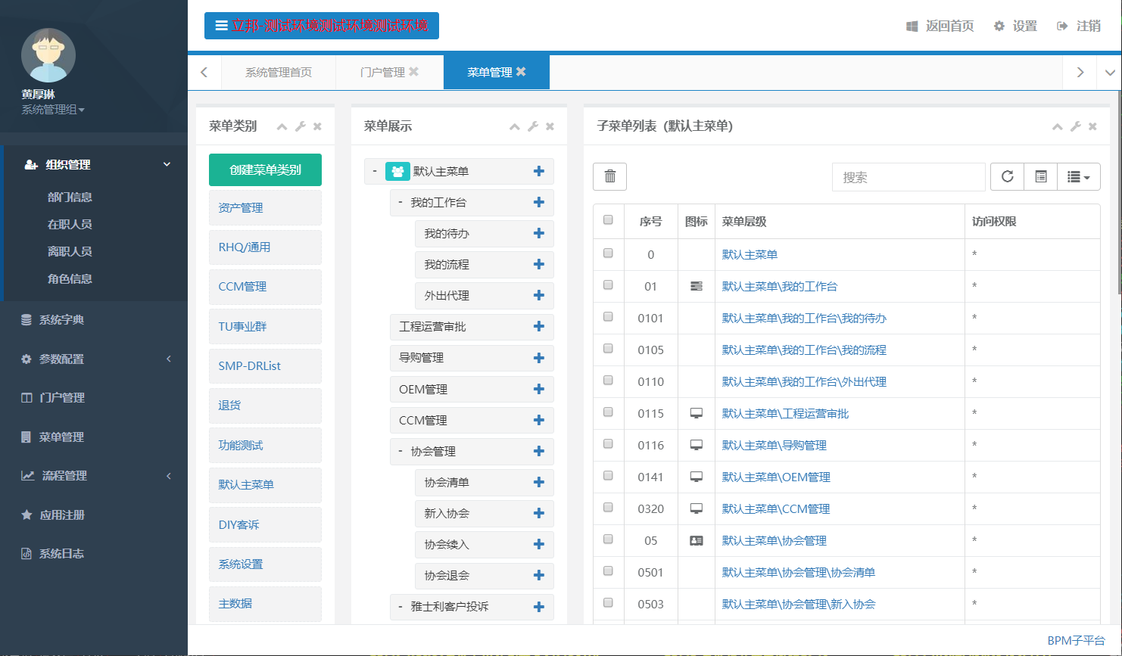Check the select-all checkbox in the table header
The width and height of the screenshot is (1122, 656).
click(608, 220)
